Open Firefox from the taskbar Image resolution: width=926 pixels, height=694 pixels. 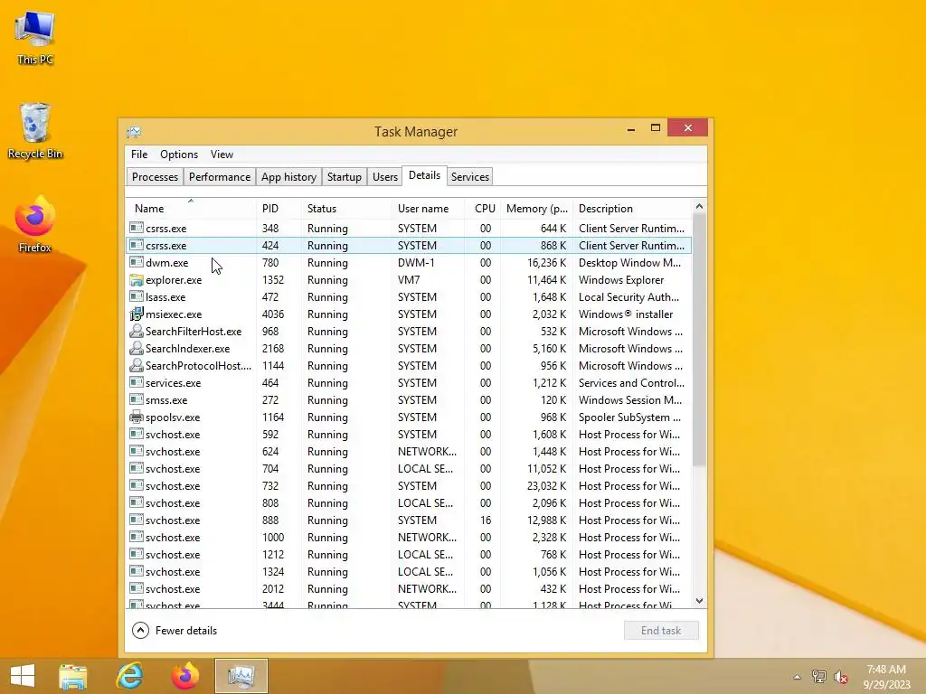(184, 676)
